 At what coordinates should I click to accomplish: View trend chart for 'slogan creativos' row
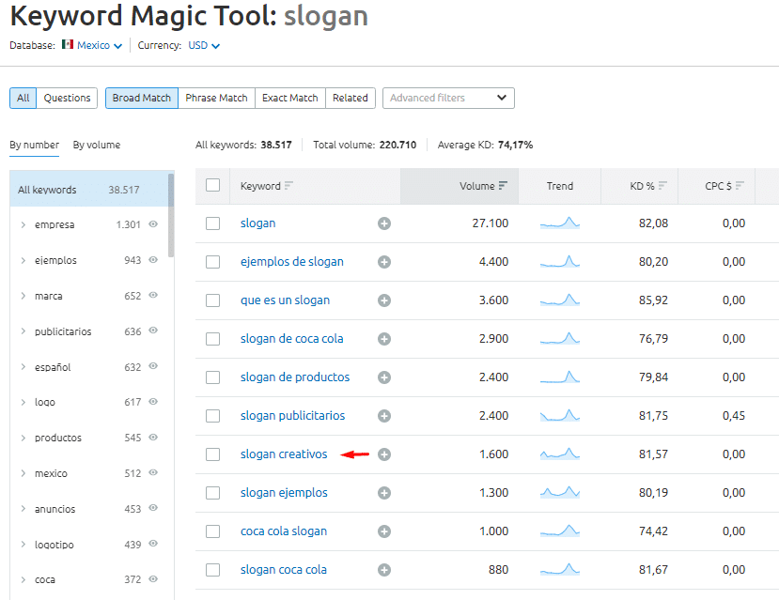click(560, 454)
